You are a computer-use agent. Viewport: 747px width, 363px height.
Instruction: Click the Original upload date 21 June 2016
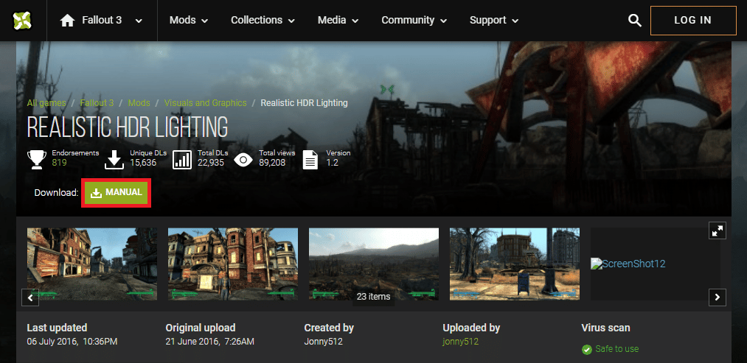pyautogui.click(x=210, y=342)
